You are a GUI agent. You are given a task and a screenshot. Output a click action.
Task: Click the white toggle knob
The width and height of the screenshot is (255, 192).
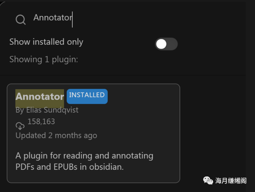click(161, 44)
